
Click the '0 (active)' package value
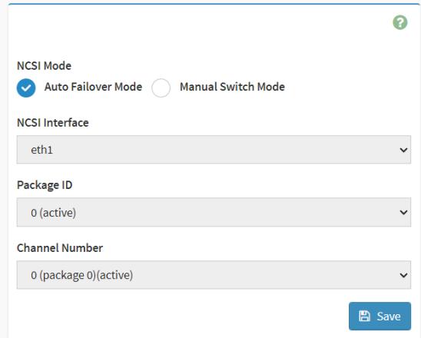click(54, 213)
